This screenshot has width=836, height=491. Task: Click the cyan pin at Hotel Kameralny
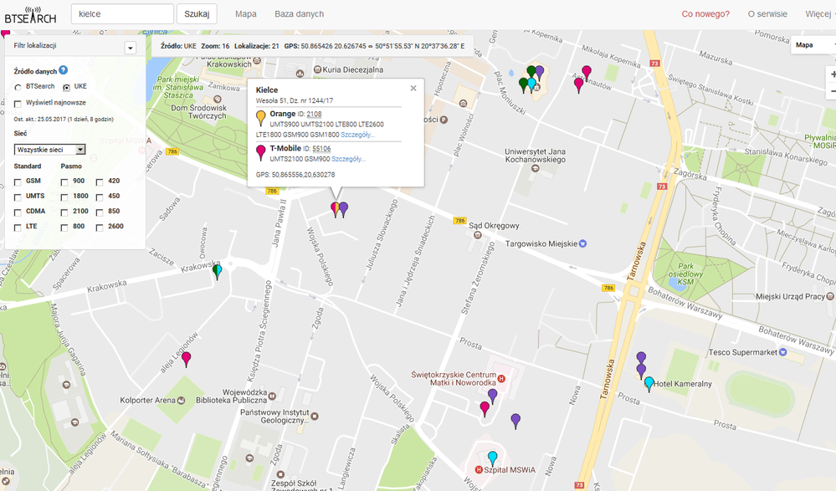(x=649, y=383)
